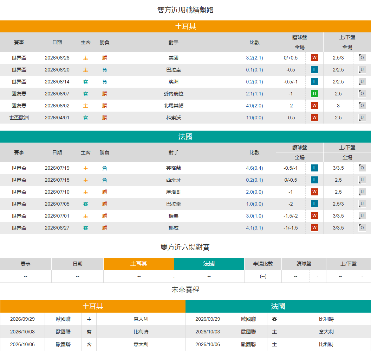371x351 pixels.
Task: Select the U under icon for 科索沃
Action: 362,118
